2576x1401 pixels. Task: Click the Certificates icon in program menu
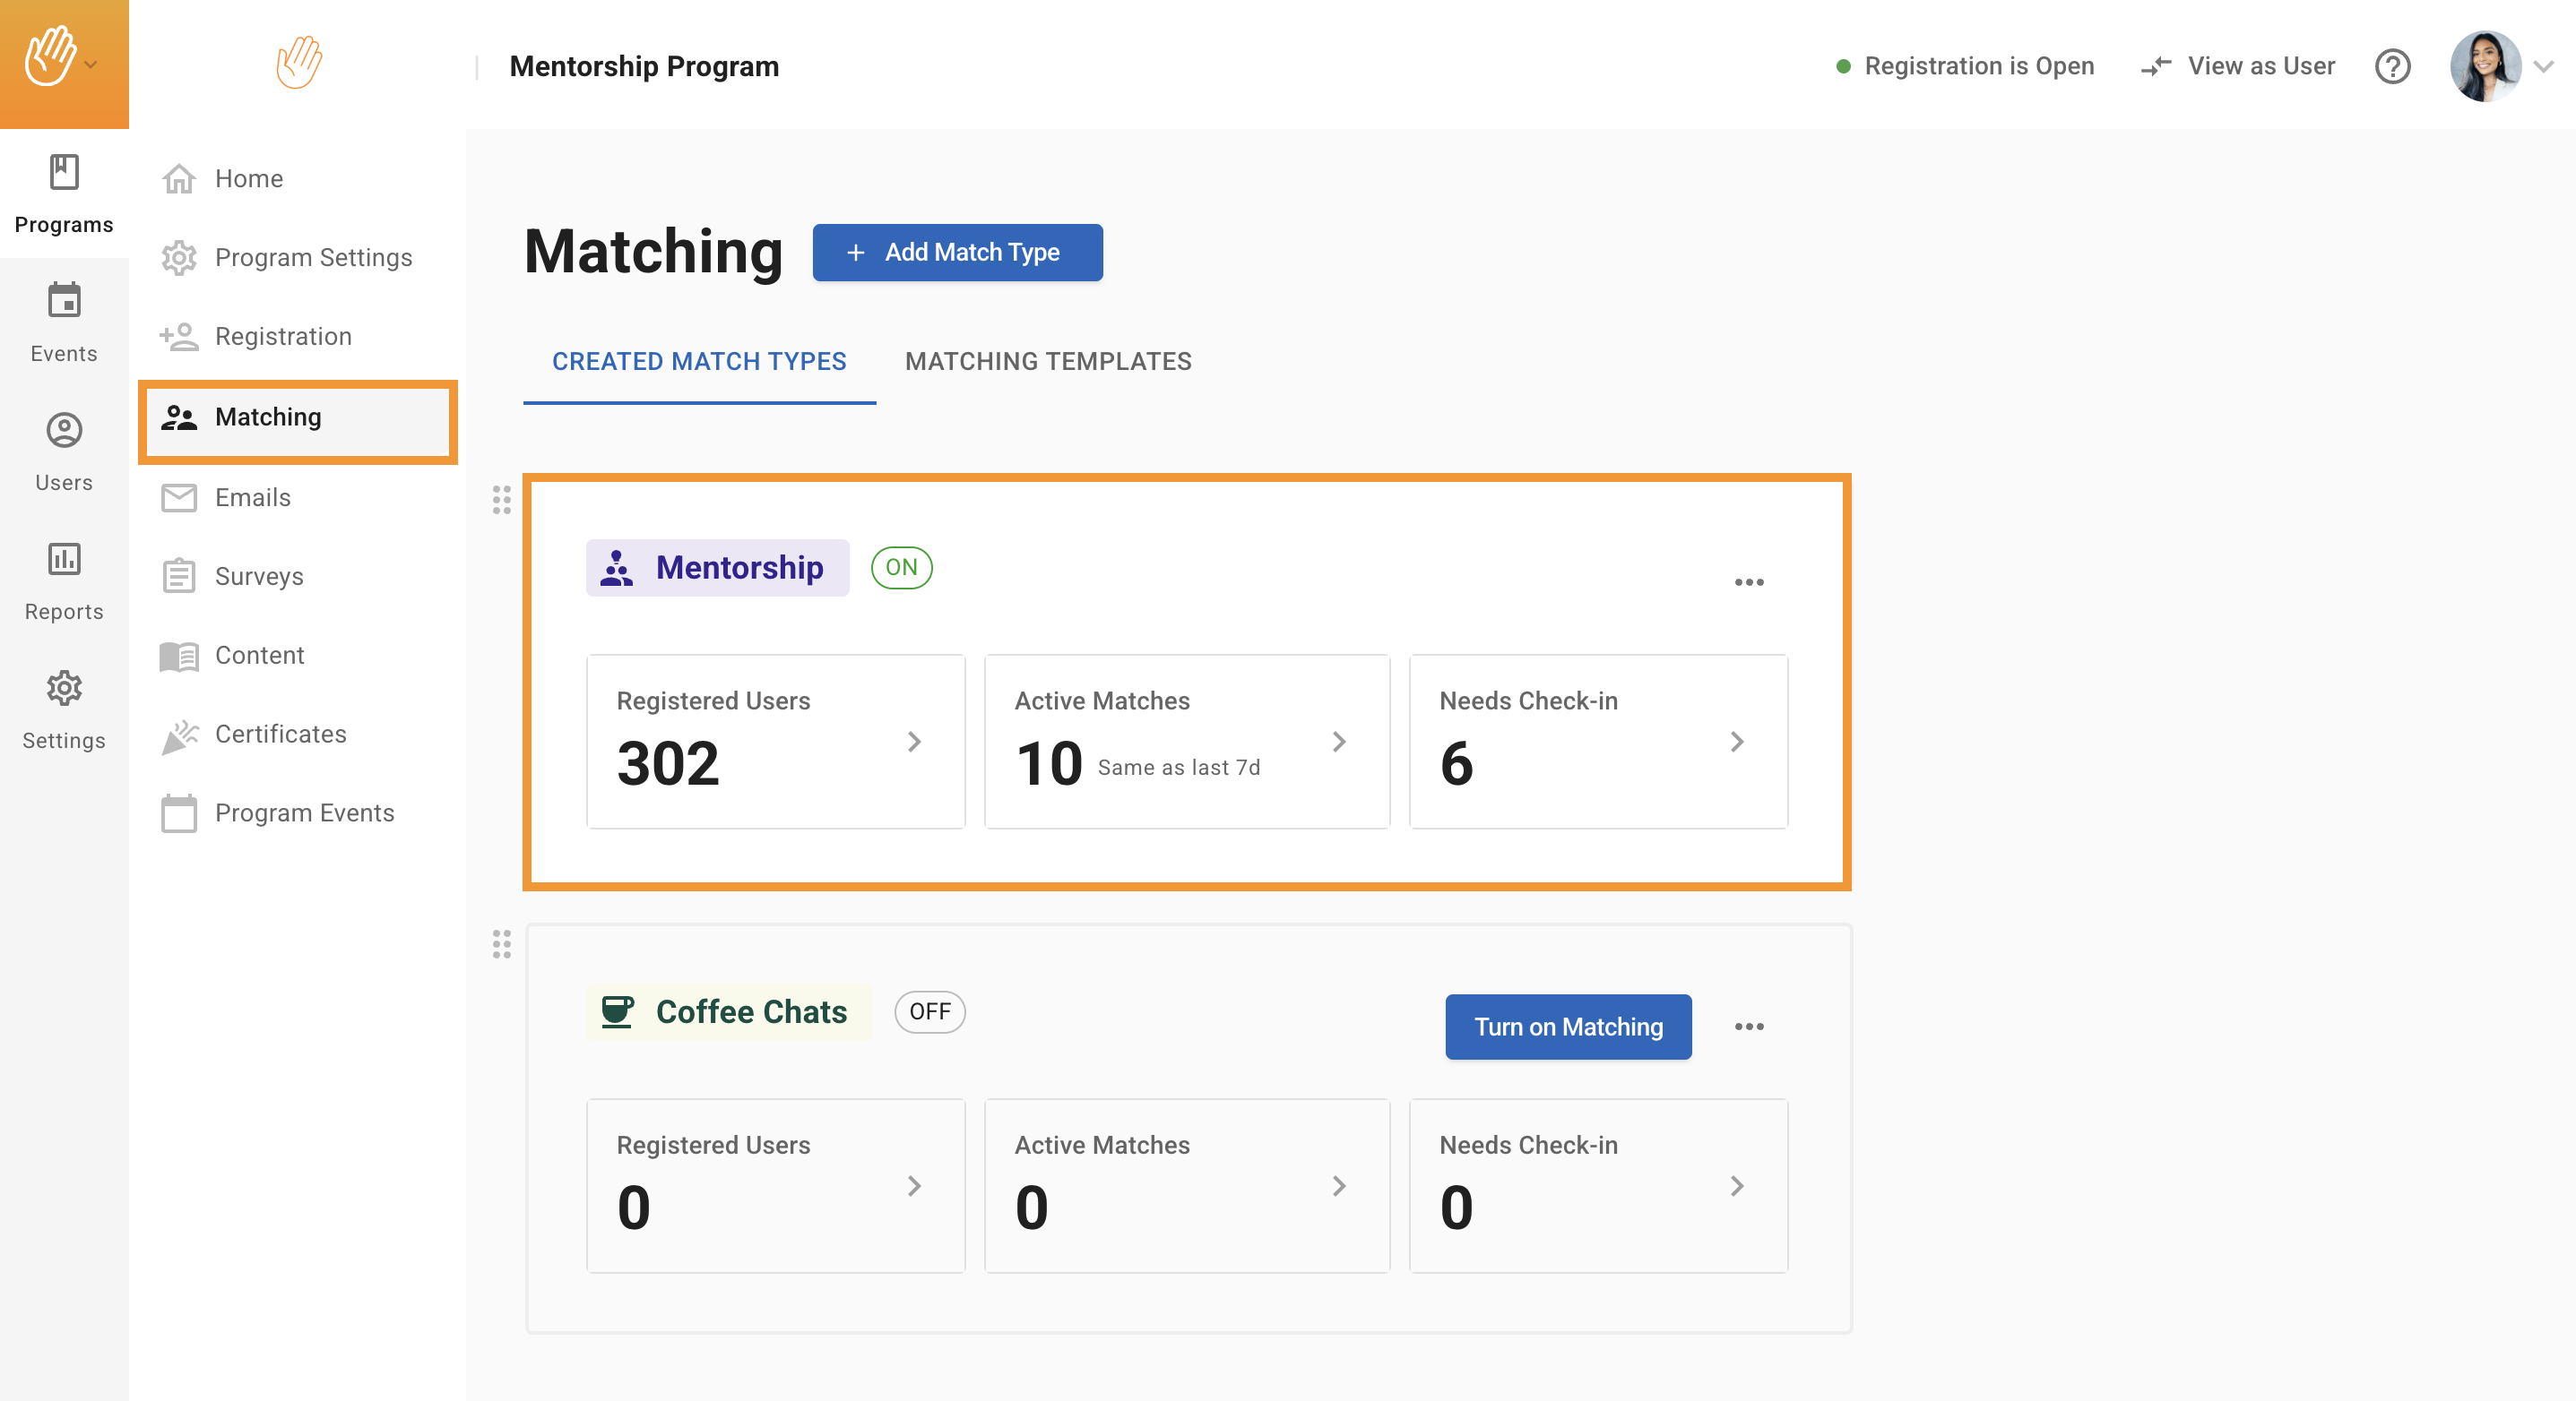pos(179,735)
